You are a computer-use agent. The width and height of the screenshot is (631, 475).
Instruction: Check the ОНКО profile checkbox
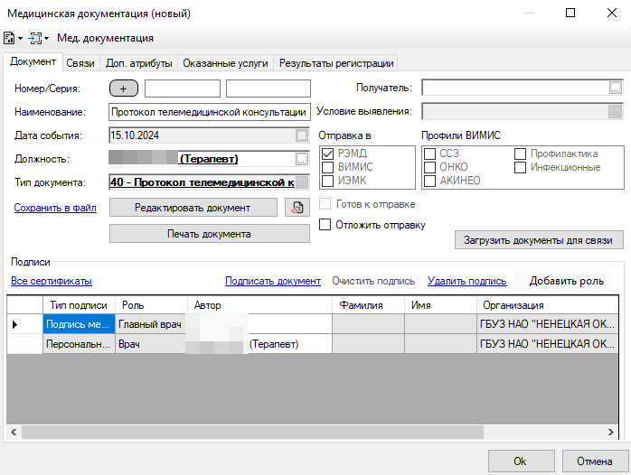click(429, 167)
